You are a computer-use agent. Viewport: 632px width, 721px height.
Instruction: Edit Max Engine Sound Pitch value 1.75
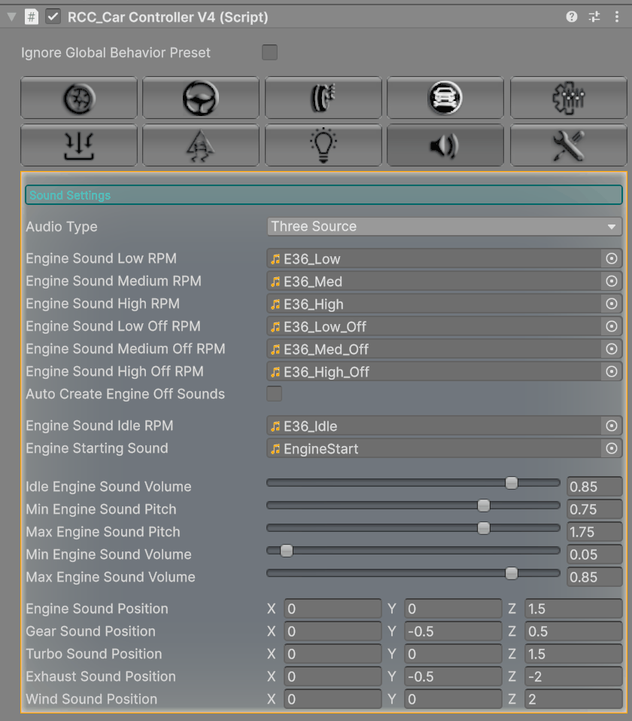click(594, 532)
